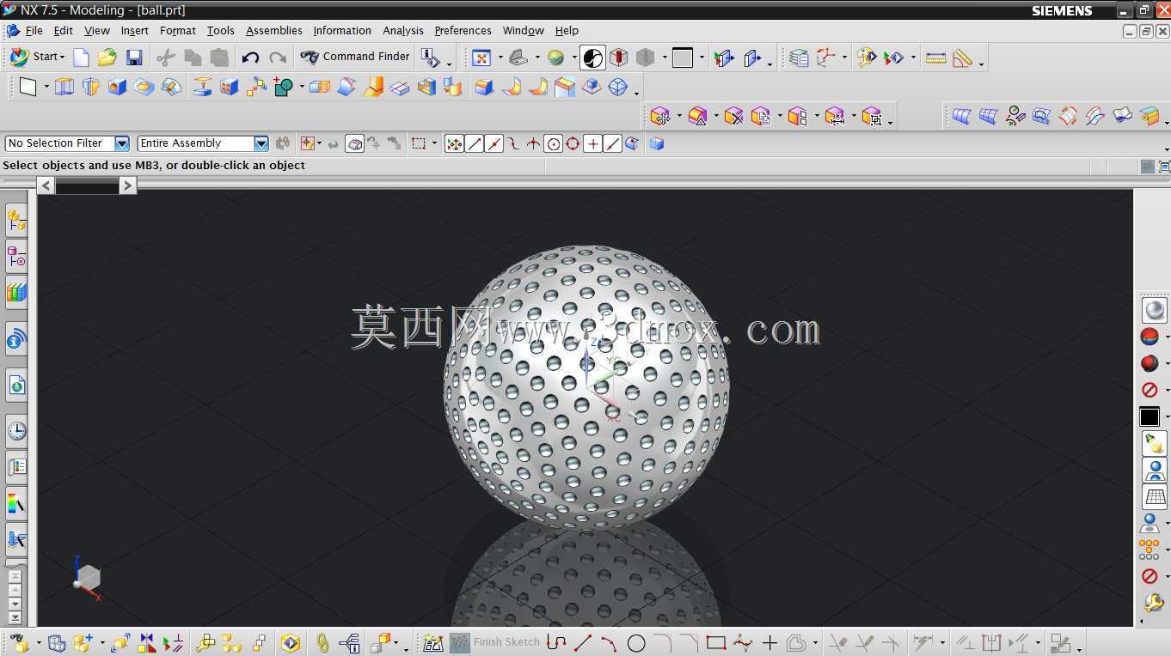This screenshot has width=1171, height=656.
Task: Open background color dropdown arrow beside square
Action: point(702,58)
